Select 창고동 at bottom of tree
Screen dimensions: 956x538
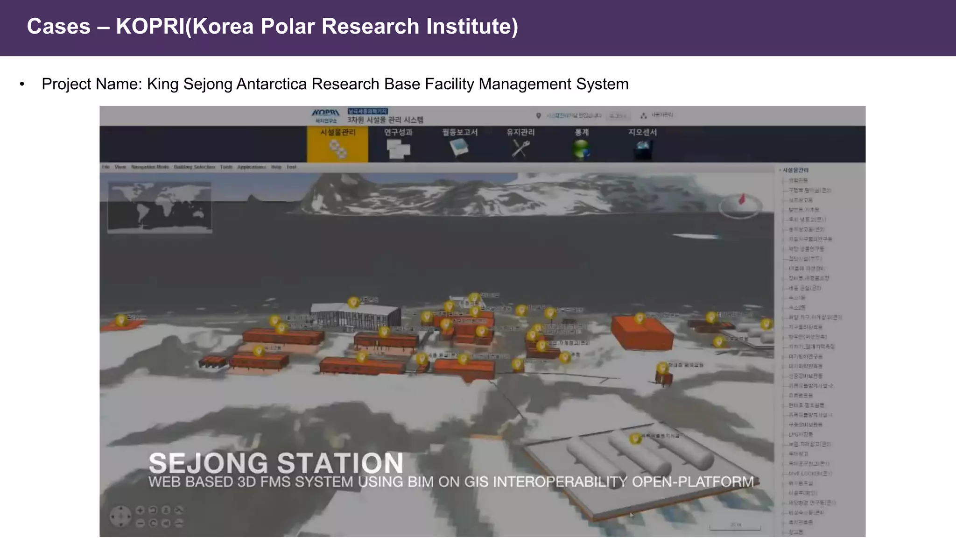[796, 532]
